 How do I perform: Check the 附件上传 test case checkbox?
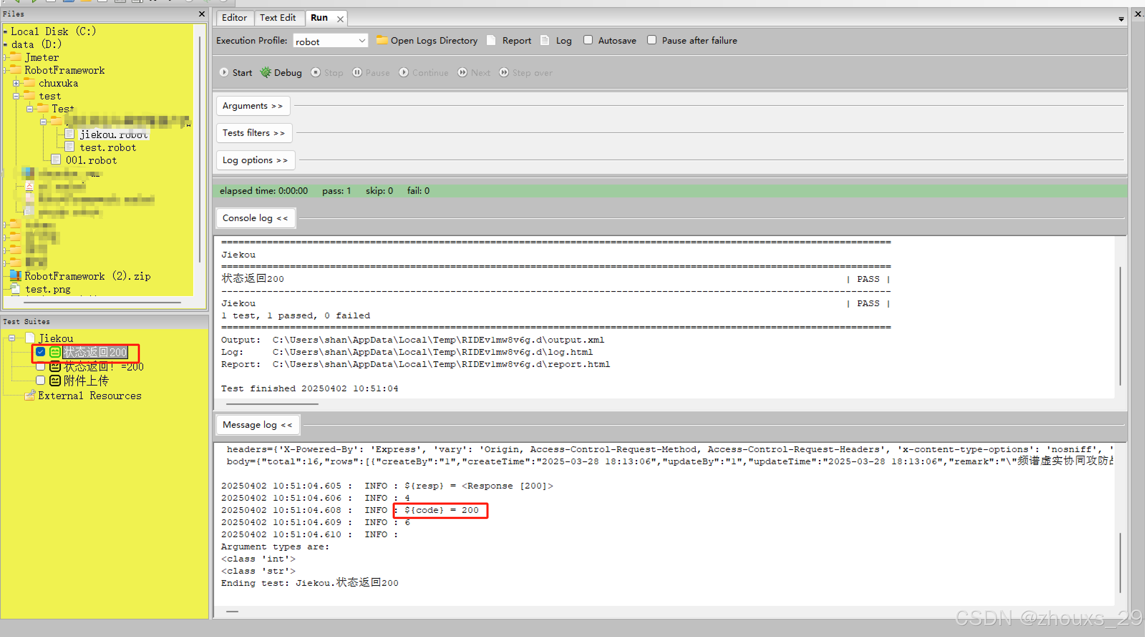(x=40, y=381)
